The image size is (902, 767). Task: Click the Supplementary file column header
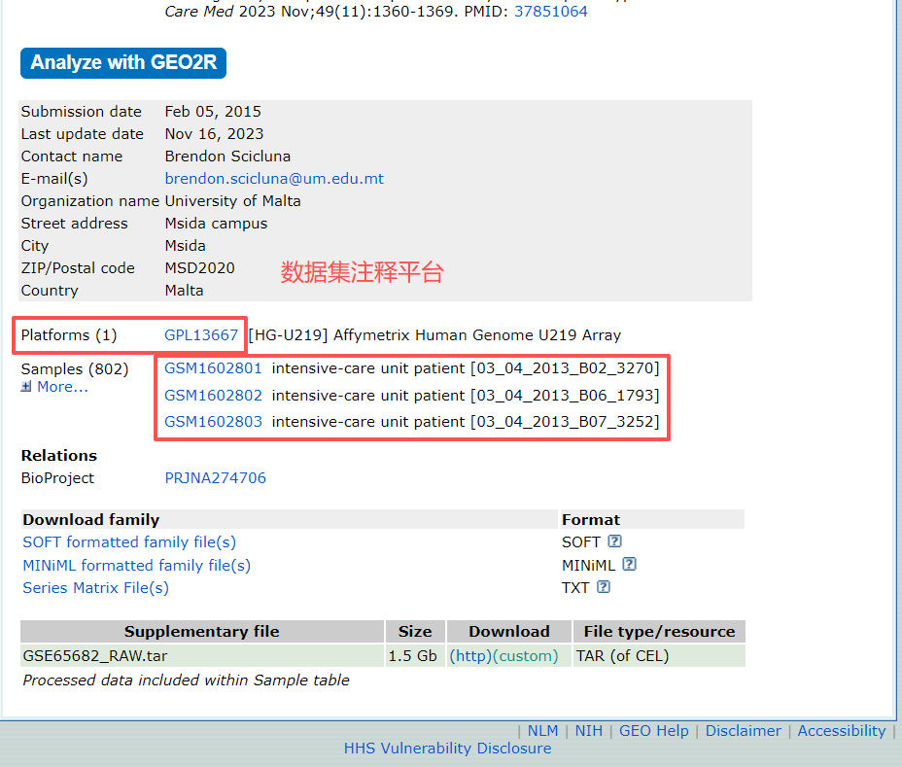tap(202, 631)
